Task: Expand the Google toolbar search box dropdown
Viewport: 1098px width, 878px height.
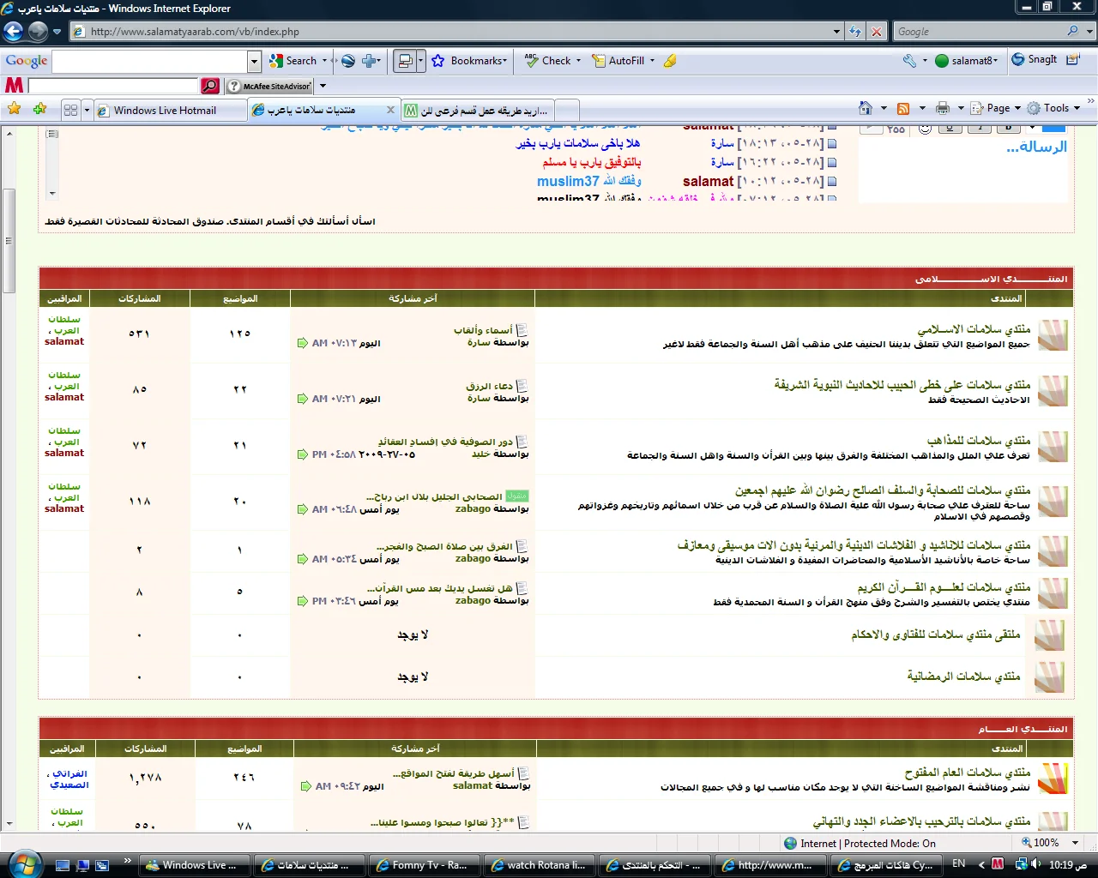Action: [254, 61]
